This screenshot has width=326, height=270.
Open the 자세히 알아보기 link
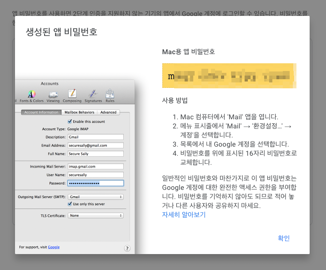(x=184, y=214)
